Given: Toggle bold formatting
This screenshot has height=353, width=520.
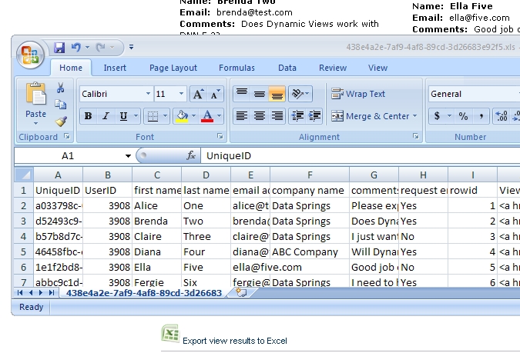Looking at the screenshot, I should click(x=89, y=116).
